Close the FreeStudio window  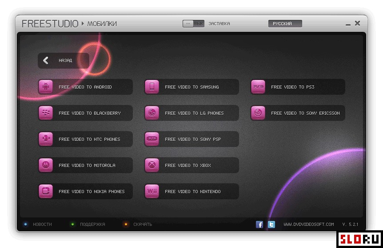click(x=357, y=23)
